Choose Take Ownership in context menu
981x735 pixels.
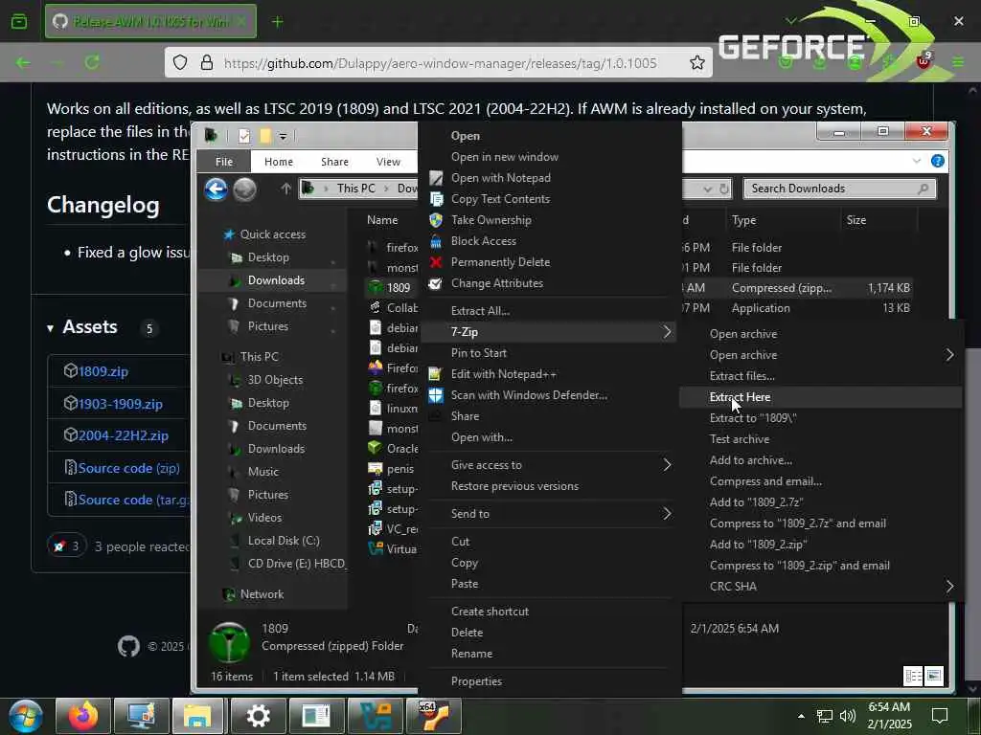(491, 220)
